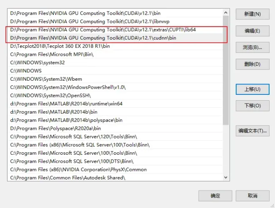Image resolution: width=275 pixels, height=208 pixels.
Task: Select the MATLAB\R2014b\polyspace\bin entry
Action: point(115,120)
